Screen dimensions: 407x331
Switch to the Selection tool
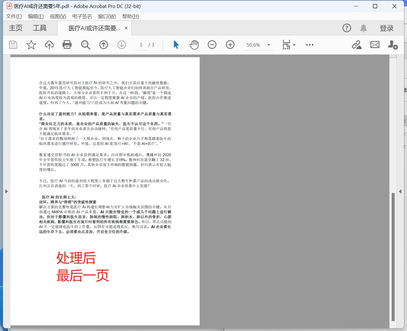[x=176, y=45]
